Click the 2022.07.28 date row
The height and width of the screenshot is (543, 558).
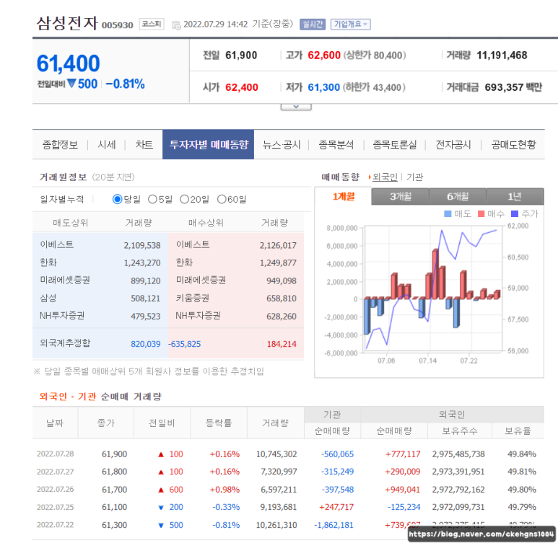pos(288,454)
